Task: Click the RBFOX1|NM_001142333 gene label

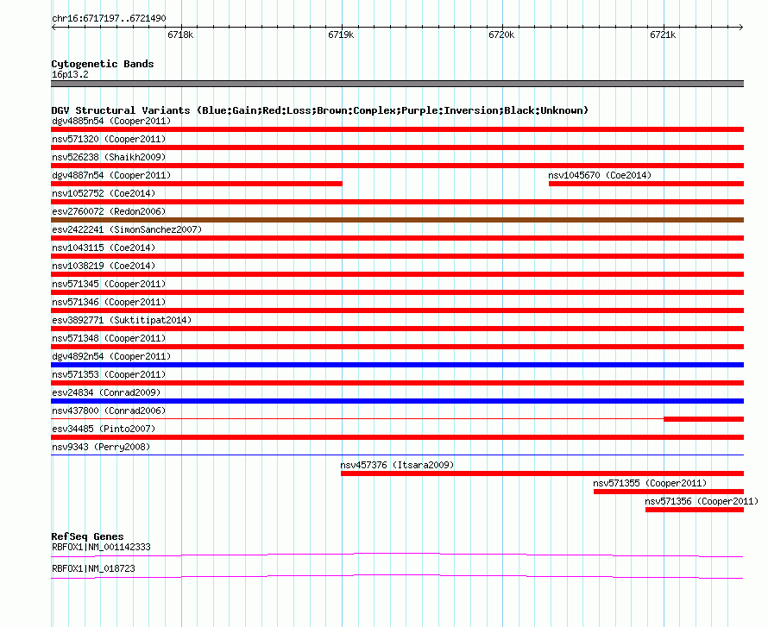Action: (101, 547)
